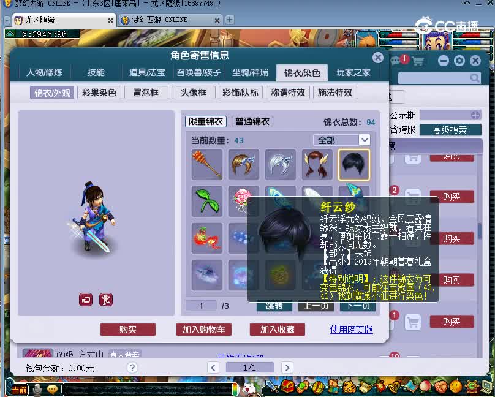Switch to 人物/修炼 tab
Viewport: 495px width, 397px height.
(45, 72)
